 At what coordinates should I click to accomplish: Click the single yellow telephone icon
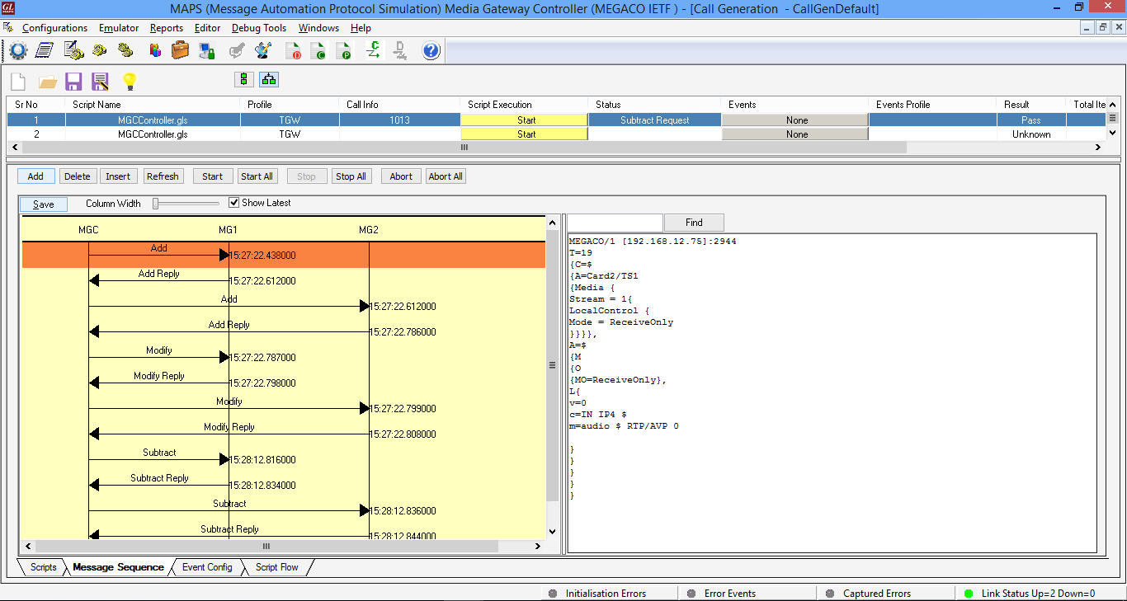click(100, 50)
